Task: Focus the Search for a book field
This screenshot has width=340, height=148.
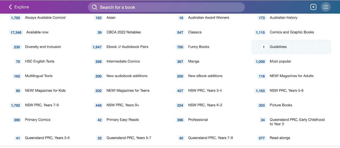Action: click(170, 7)
